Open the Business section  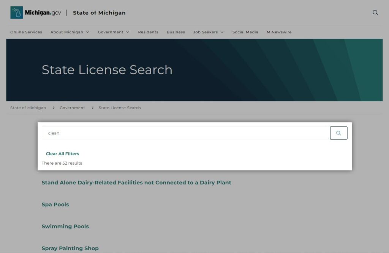click(176, 32)
